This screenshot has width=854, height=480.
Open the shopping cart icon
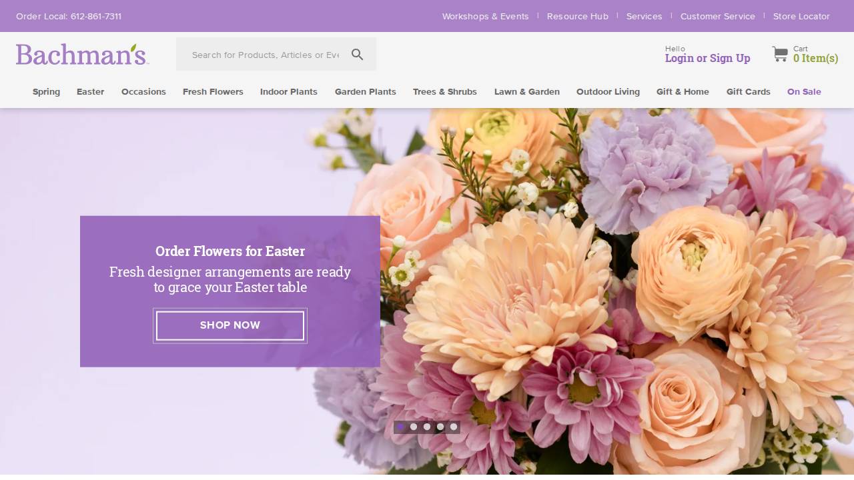779,55
